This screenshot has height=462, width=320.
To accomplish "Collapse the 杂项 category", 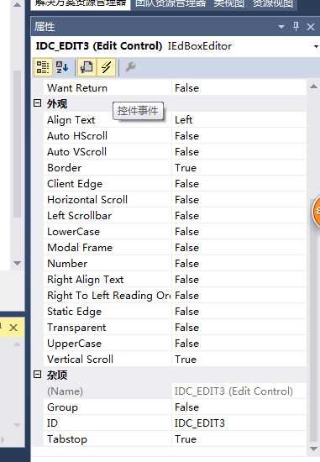I will pos(37,375).
